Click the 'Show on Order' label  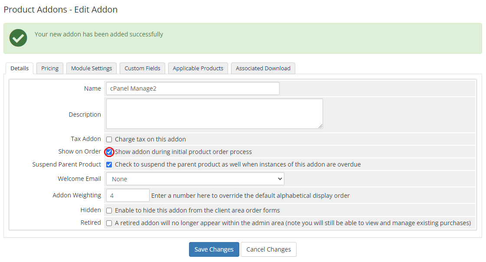coord(80,151)
